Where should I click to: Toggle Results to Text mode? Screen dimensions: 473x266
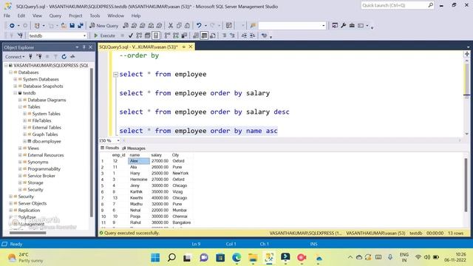(196, 35)
